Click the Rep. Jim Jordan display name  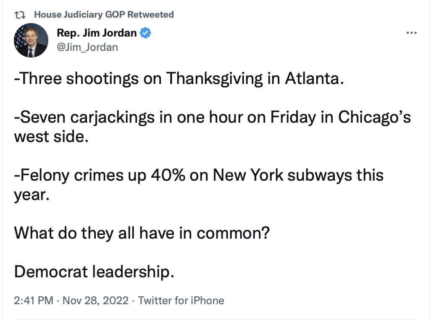tap(96, 33)
